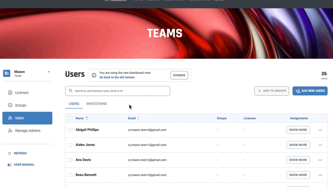
Task: Click email cj.maxon.test+1@gmail.com
Action: click(x=147, y=145)
